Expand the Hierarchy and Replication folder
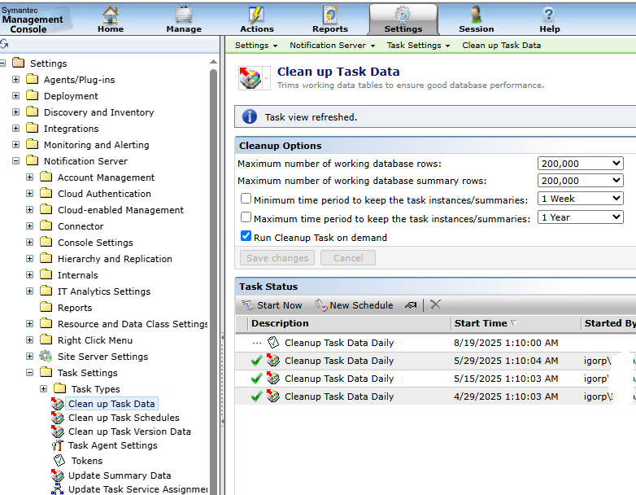This screenshot has width=636, height=495. click(29, 258)
